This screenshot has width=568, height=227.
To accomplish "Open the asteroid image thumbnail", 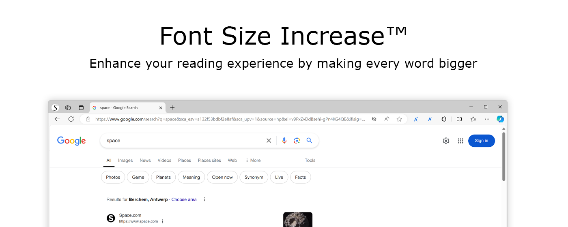I will point(298,219).
